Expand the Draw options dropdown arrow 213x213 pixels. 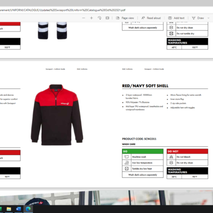pyautogui.click(x=209, y=18)
